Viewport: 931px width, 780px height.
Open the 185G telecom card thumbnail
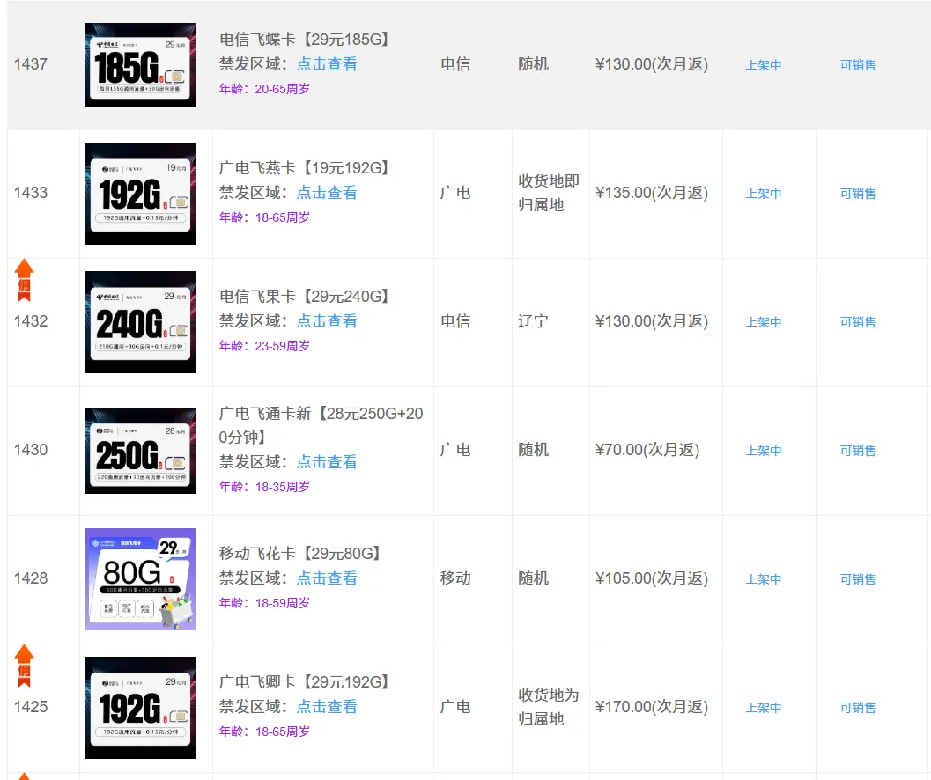pos(140,64)
